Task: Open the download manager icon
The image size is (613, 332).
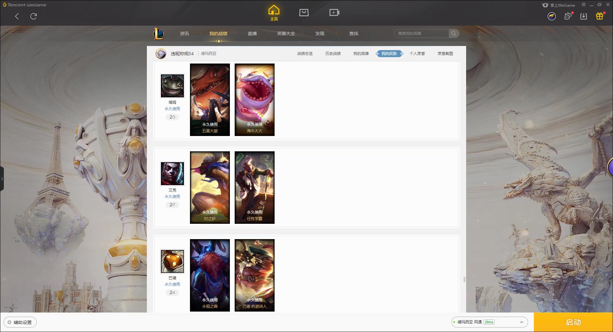Action: [584, 16]
